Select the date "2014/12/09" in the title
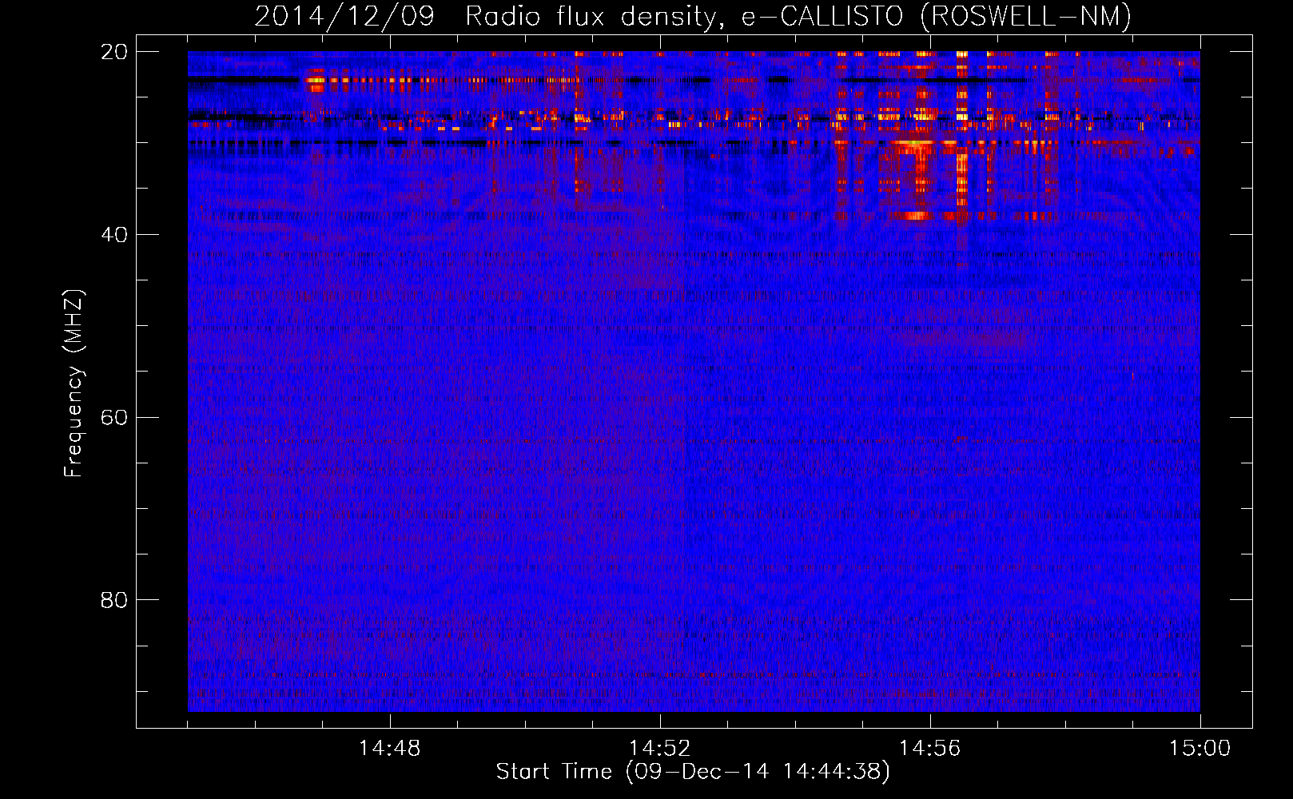This screenshot has width=1293, height=799. point(344,17)
